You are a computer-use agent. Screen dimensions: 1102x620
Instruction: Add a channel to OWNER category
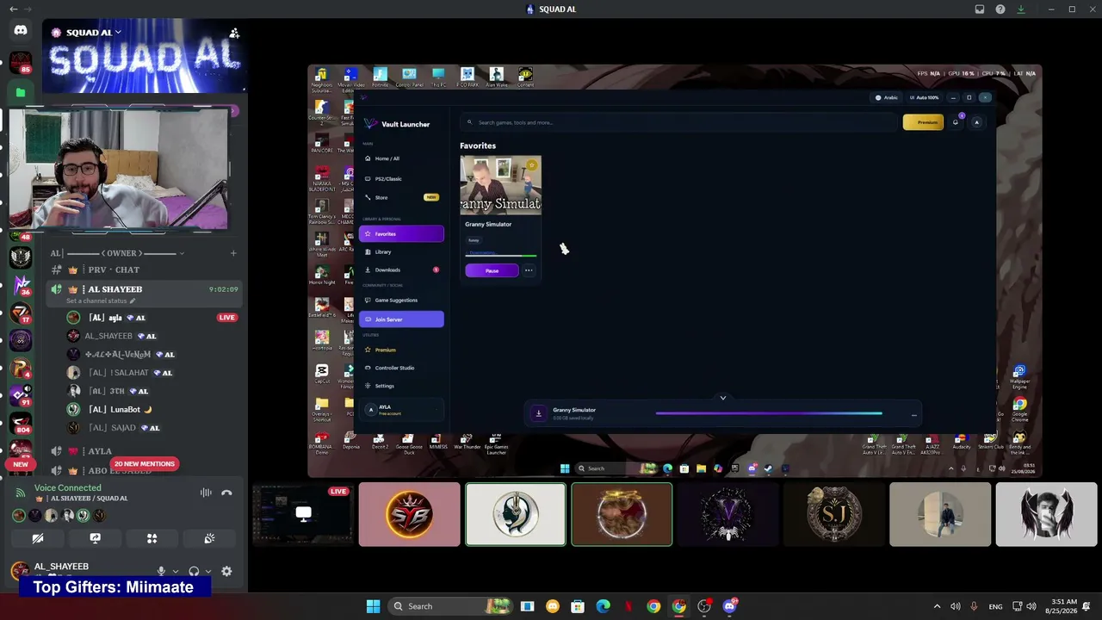coord(233,253)
